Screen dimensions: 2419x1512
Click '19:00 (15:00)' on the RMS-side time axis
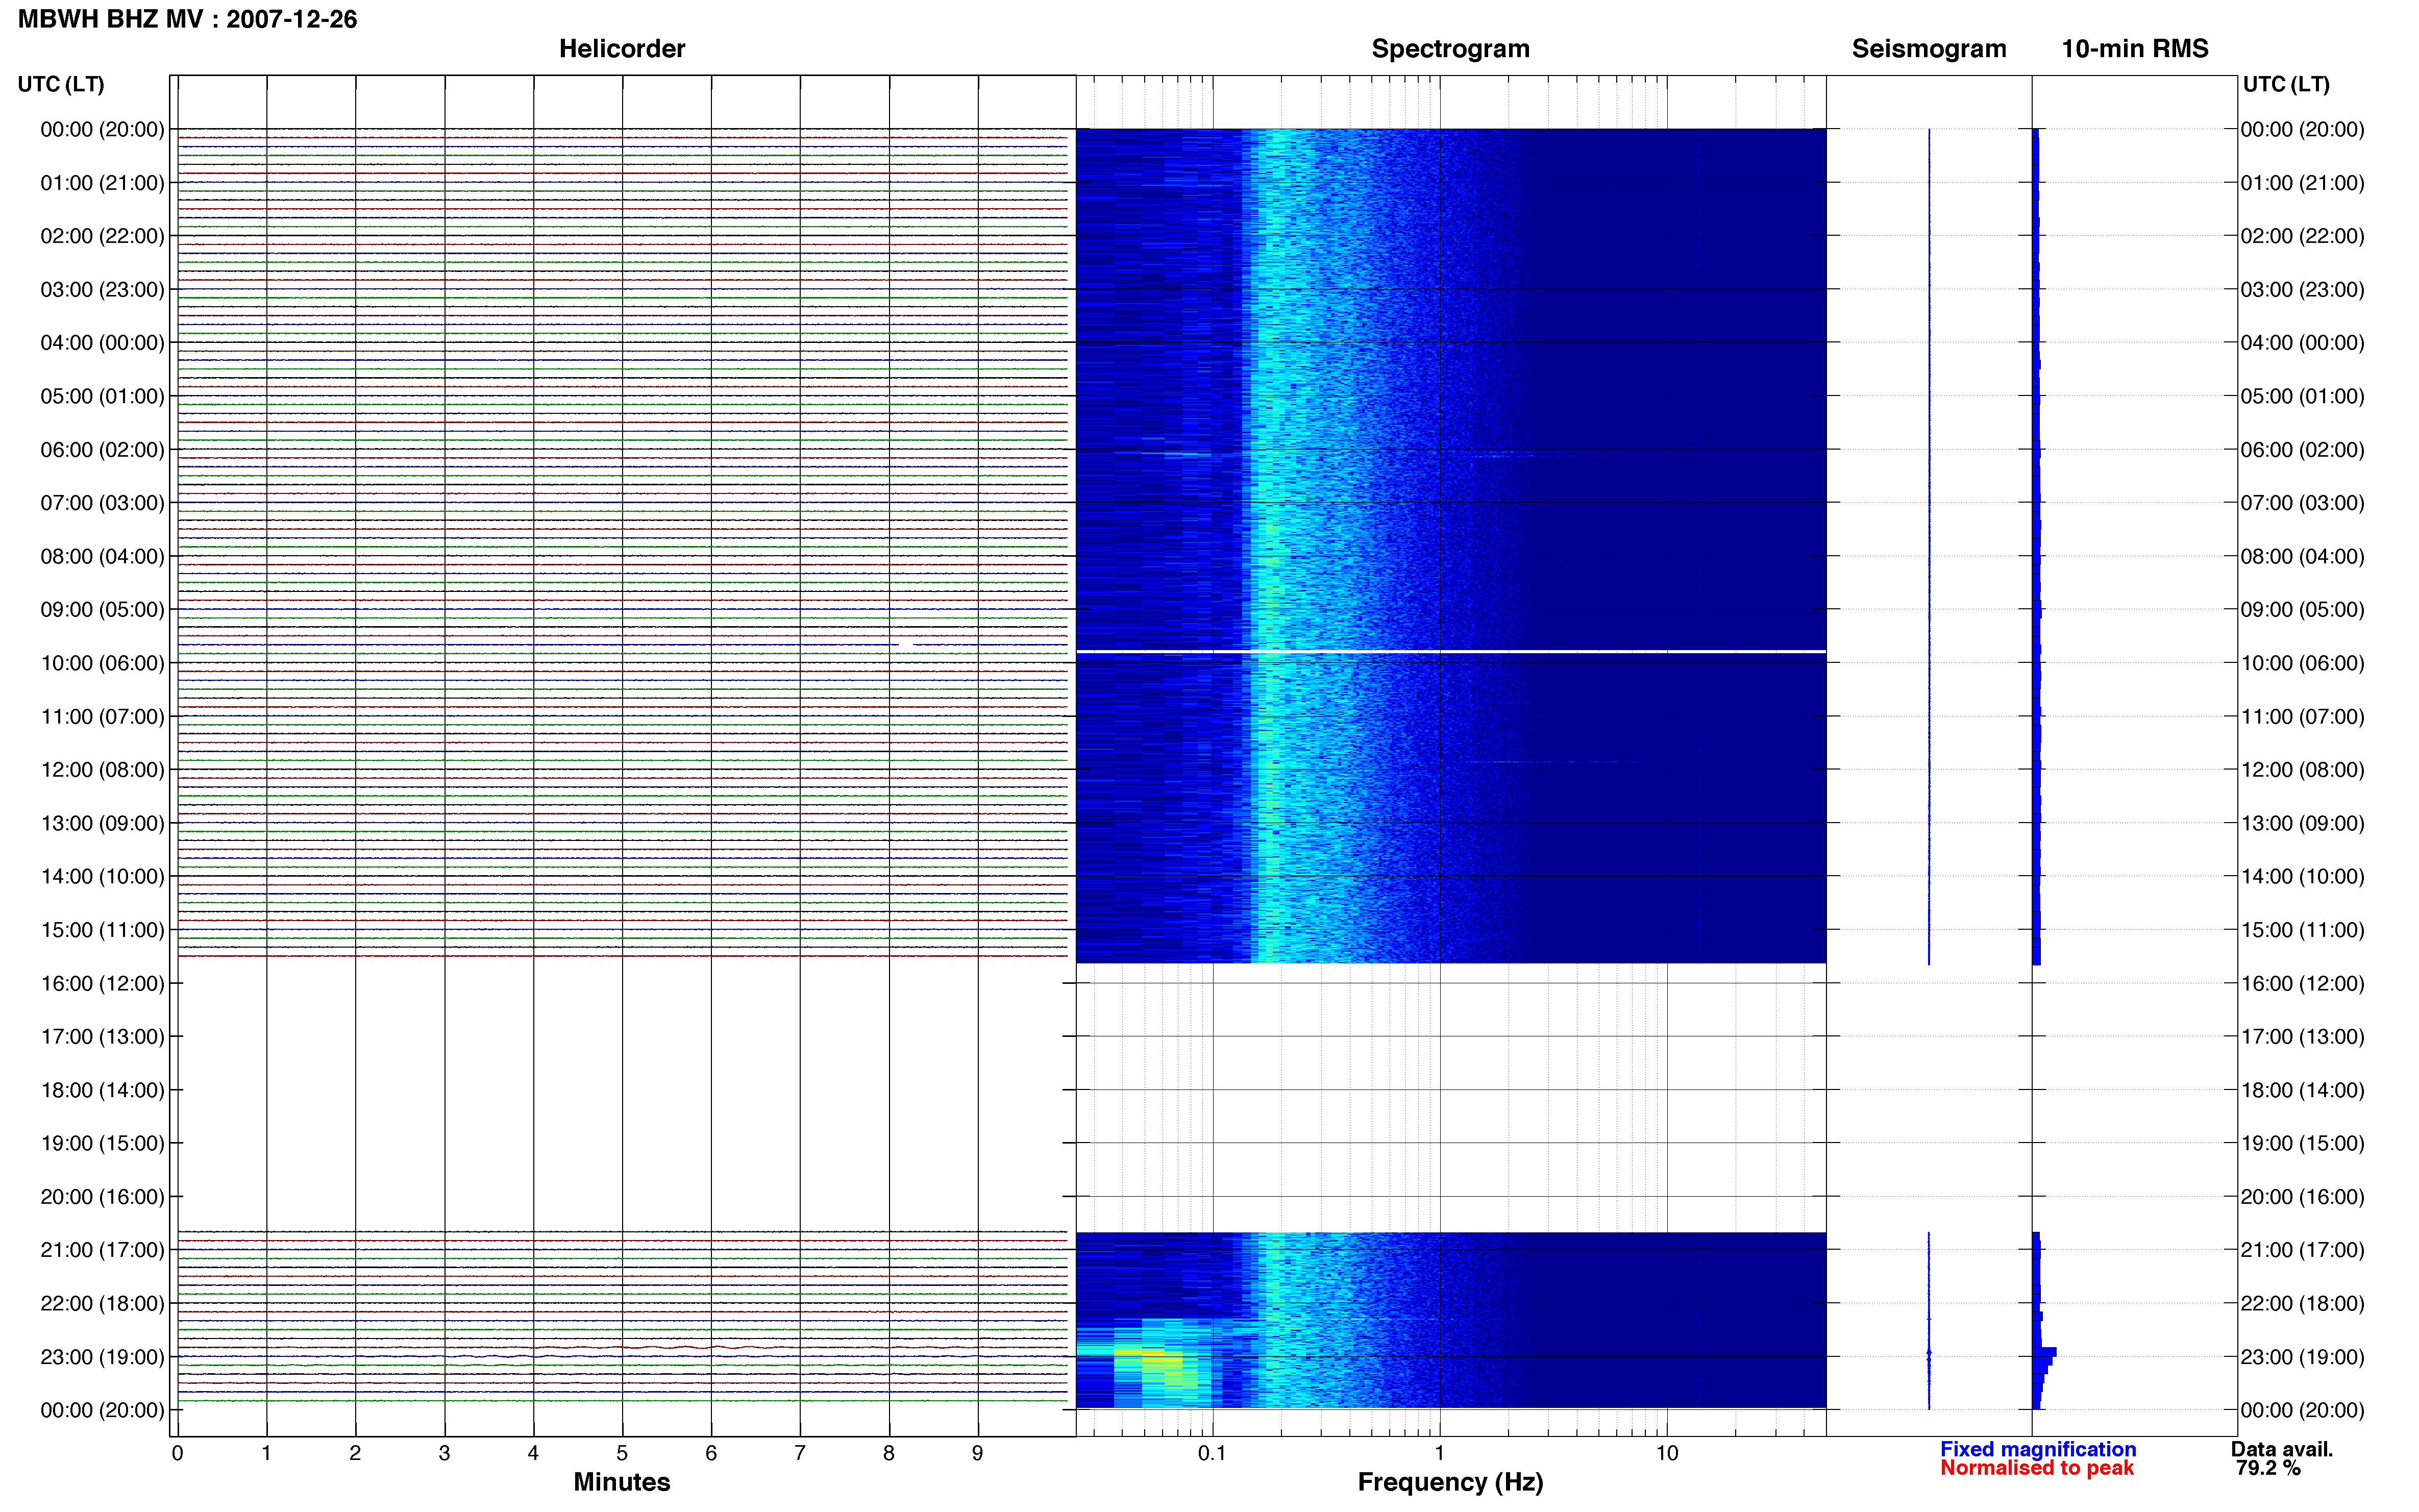(2302, 1143)
